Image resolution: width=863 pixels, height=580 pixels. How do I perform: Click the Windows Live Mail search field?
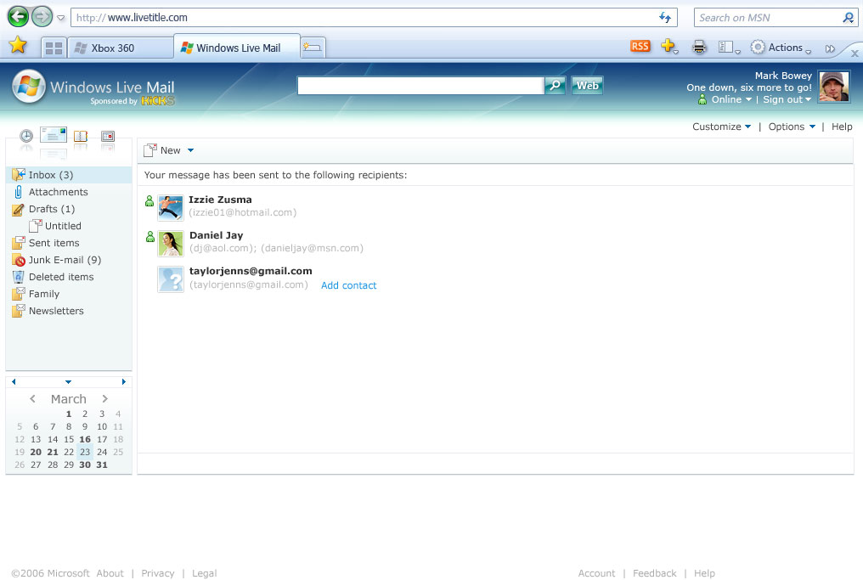(x=420, y=85)
